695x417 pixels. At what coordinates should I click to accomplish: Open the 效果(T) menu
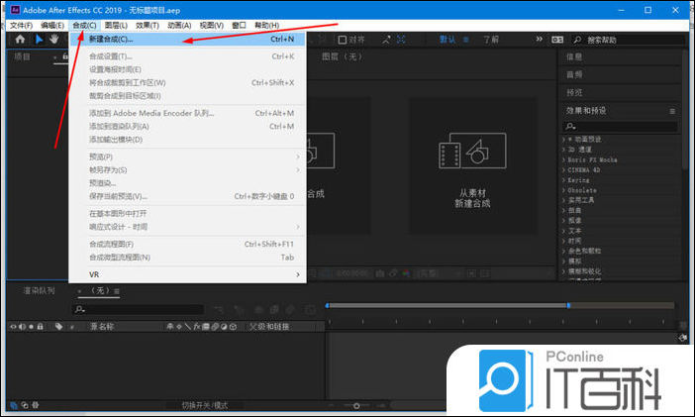(148, 26)
